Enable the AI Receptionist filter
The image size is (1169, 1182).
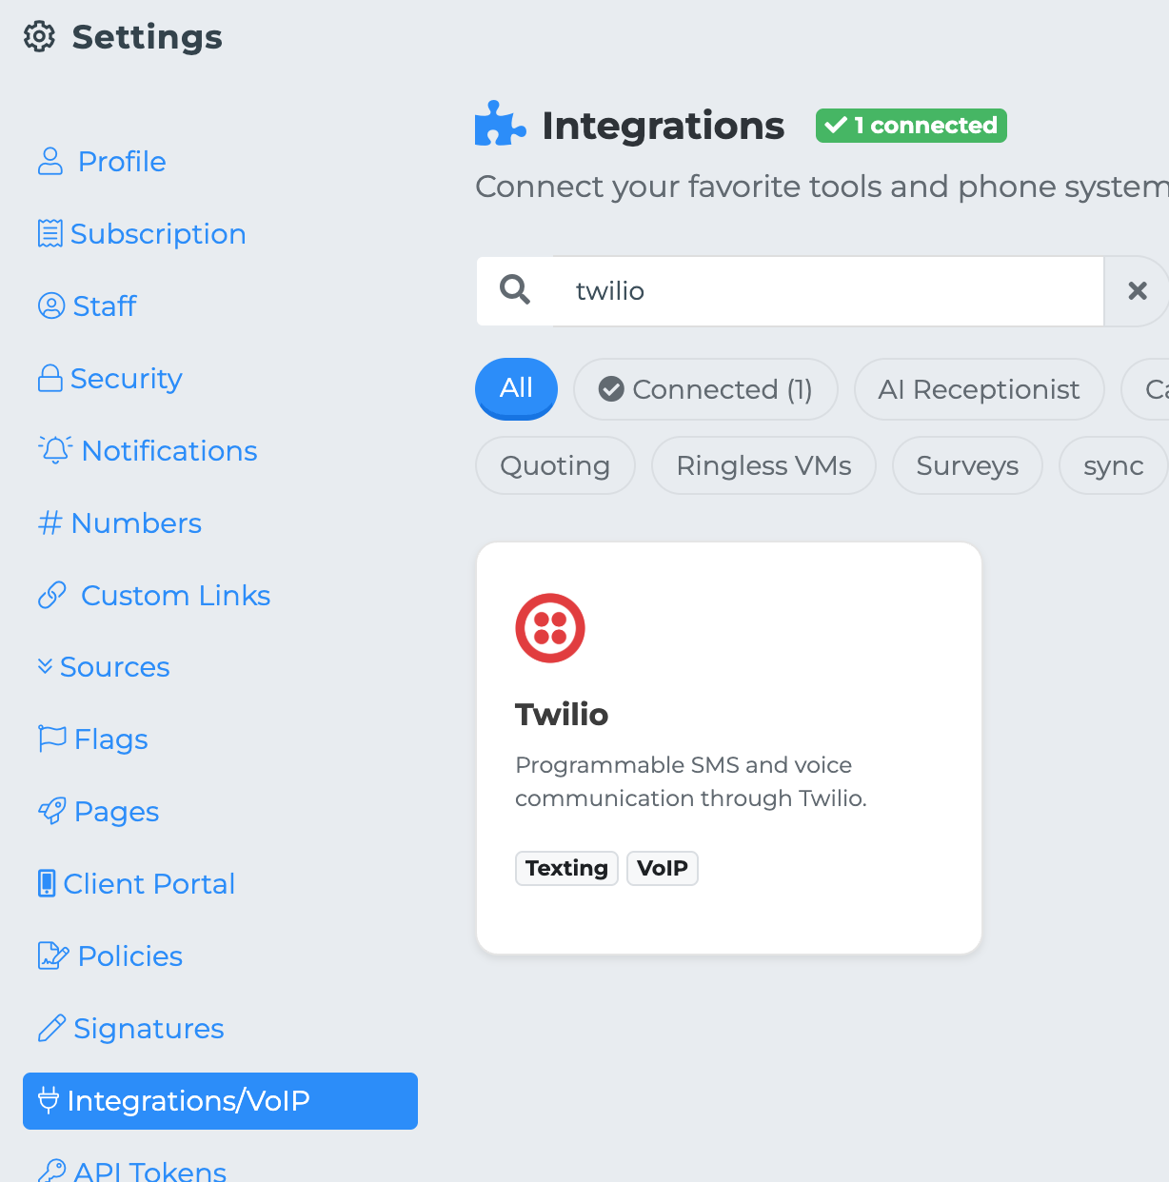[x=979, y=389]
